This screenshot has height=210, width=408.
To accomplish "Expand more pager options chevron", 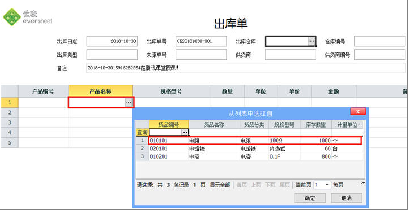I will (363, 183).
